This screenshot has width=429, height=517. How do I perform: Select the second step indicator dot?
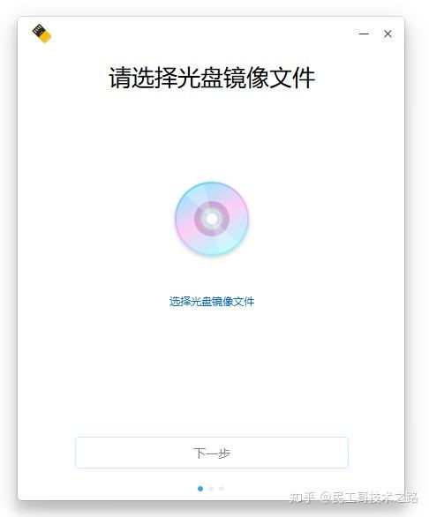click(x=211, y=488)
